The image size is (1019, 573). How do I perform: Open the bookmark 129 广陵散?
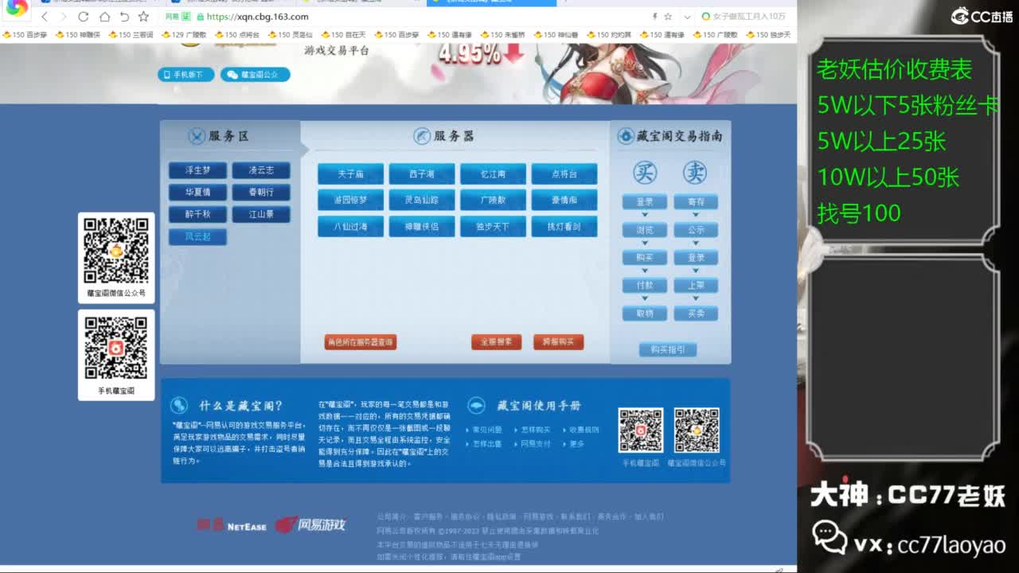point(184,35)
